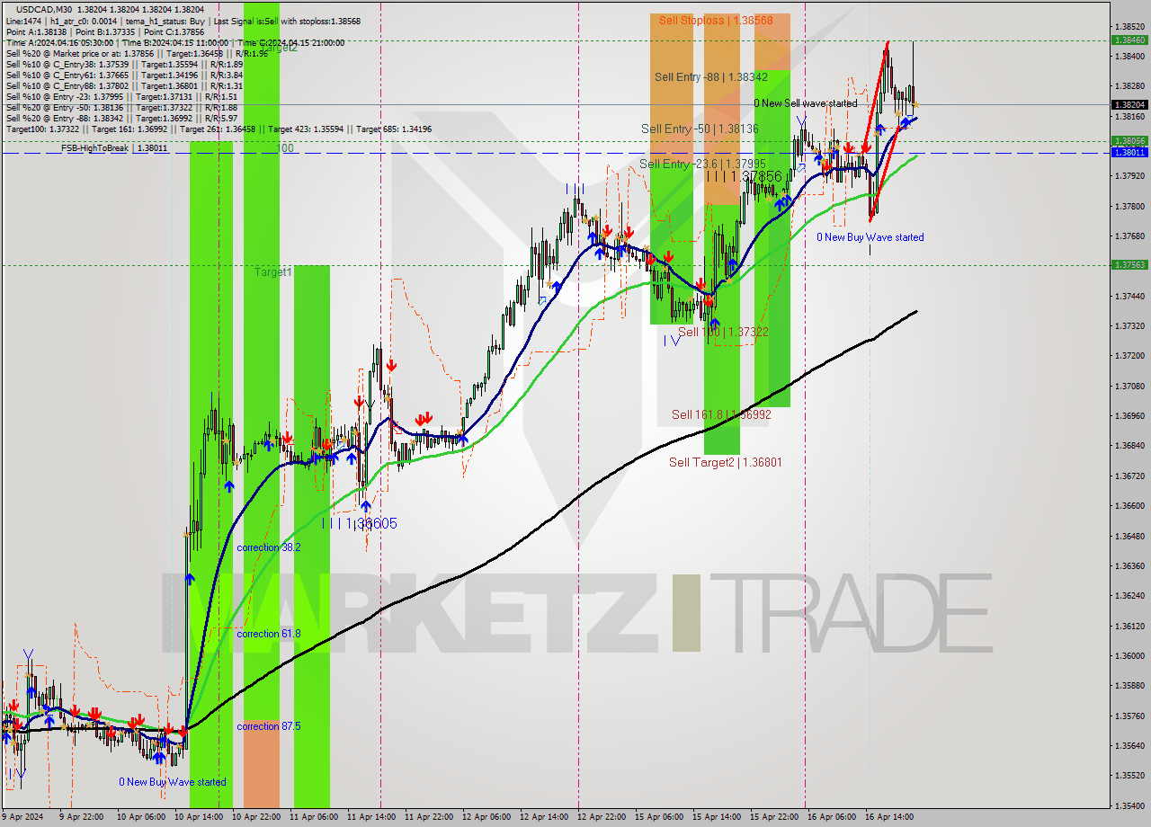The width and height of the screenshot is (1151, 827).
Task: Click the '16 Apr 14:00' time axis label
Action: (888, 817)
